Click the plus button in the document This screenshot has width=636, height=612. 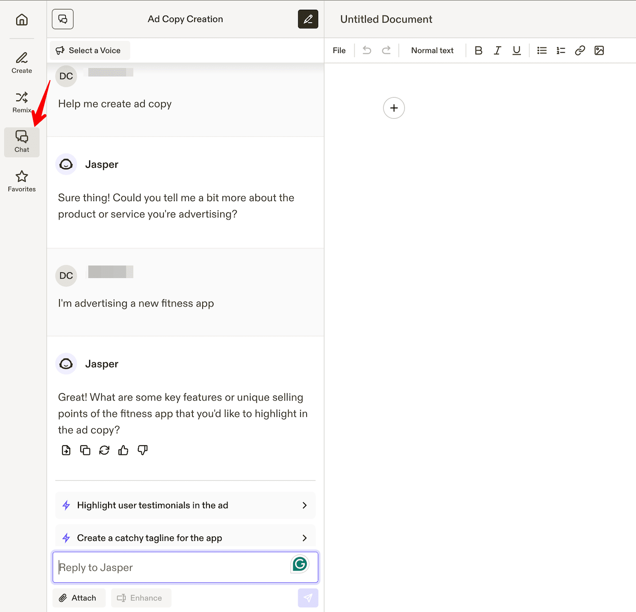tap(394, 108)
